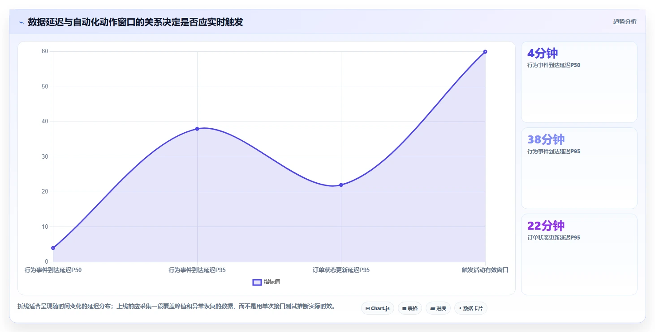
Task: Click the data point for 订单状态更新延迟P95
Action: [x=341, y=185]
